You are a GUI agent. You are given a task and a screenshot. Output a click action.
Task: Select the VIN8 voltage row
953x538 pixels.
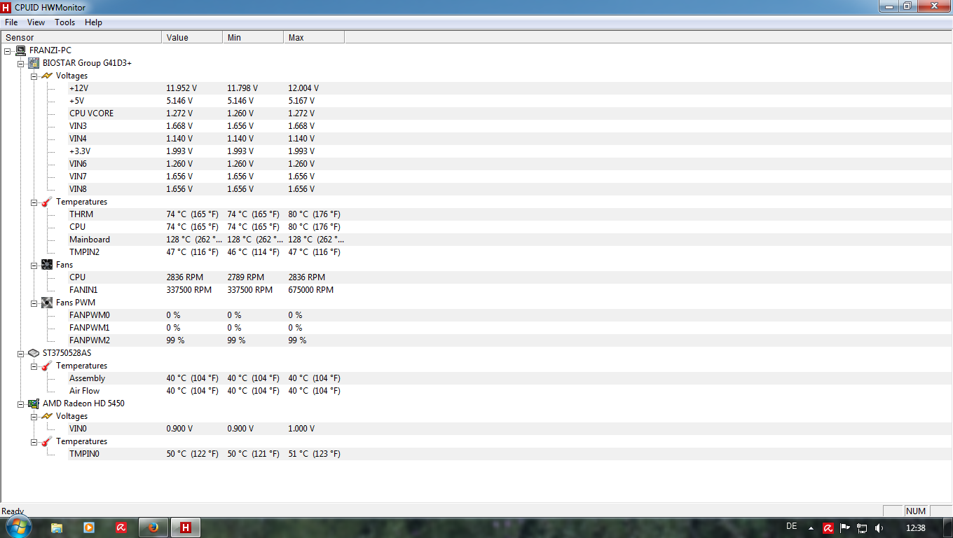(x=476, y=189)
